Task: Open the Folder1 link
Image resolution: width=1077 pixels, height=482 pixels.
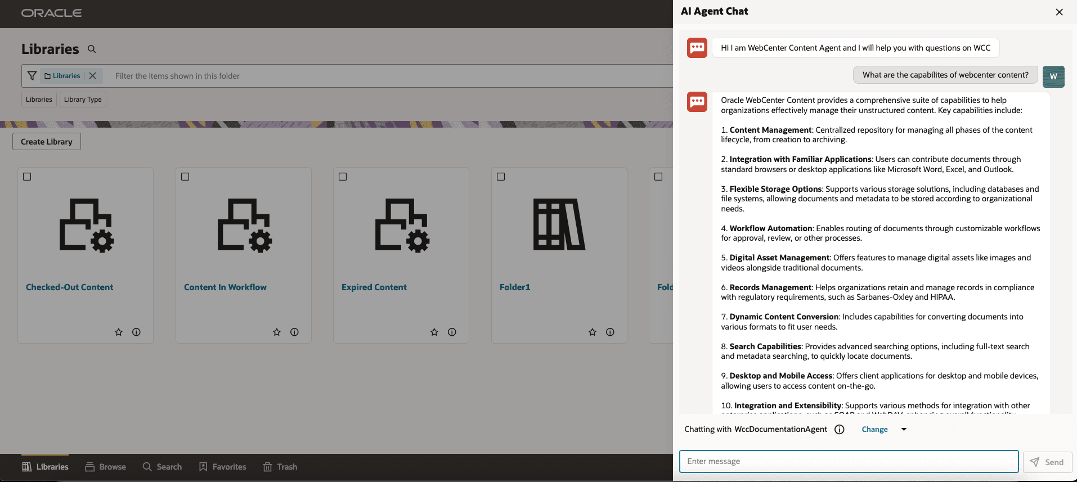Action: (x=515, y=287)
